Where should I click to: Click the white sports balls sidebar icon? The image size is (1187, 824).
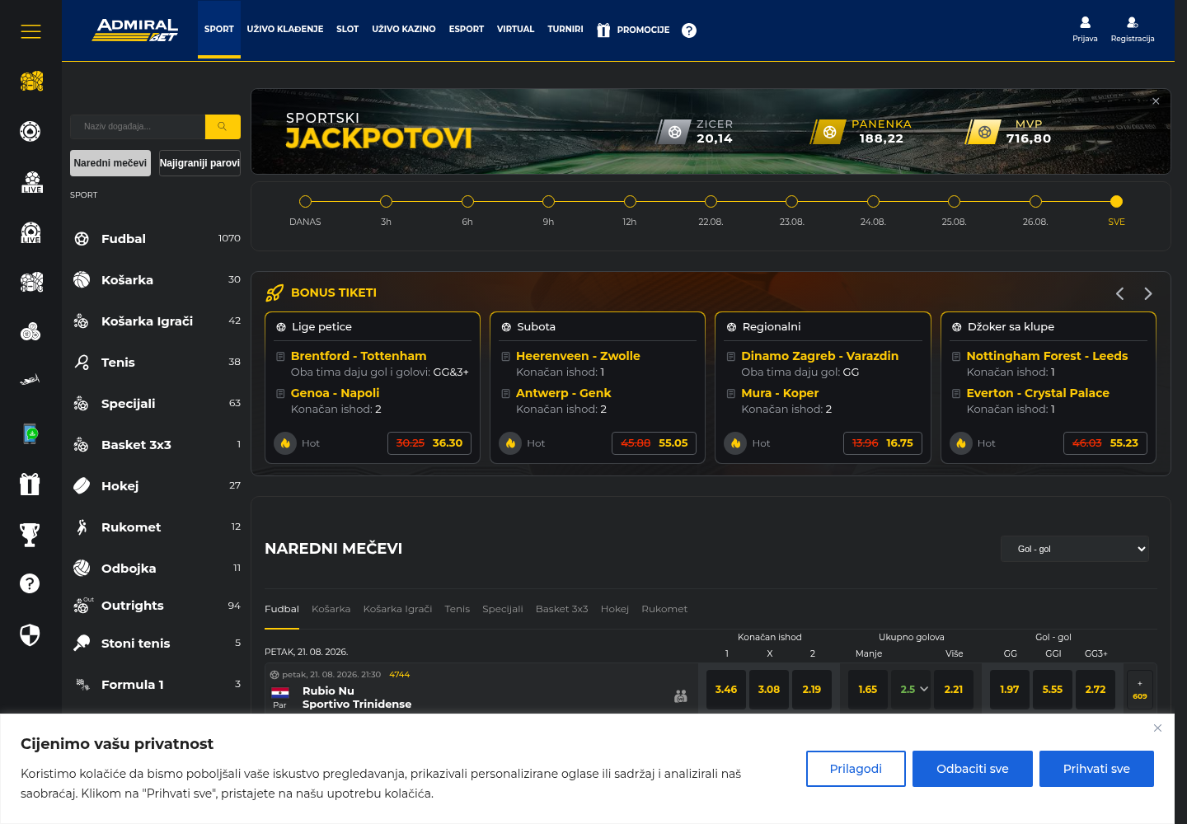click(31, 283)
